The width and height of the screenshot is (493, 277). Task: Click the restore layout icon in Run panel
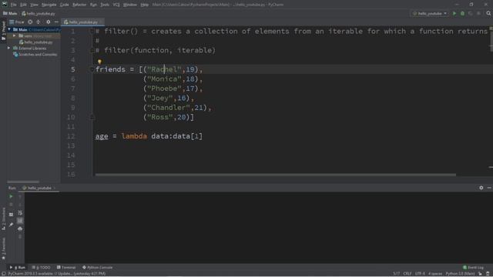click(11, 215)
